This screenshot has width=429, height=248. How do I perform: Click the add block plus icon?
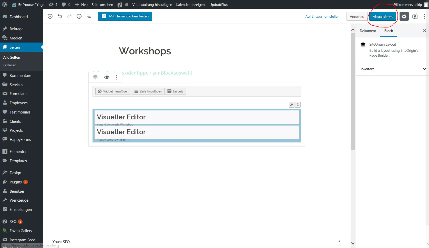(50, 16)
